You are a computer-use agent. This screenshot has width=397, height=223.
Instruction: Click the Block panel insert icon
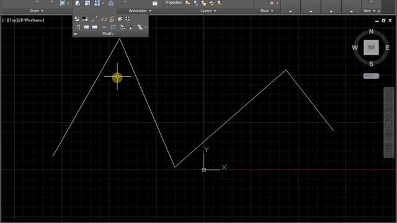[272, 3]
